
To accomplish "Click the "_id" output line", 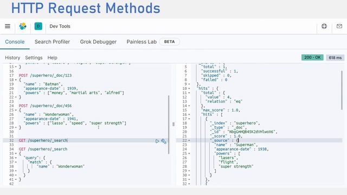I will tap(243, 132).
